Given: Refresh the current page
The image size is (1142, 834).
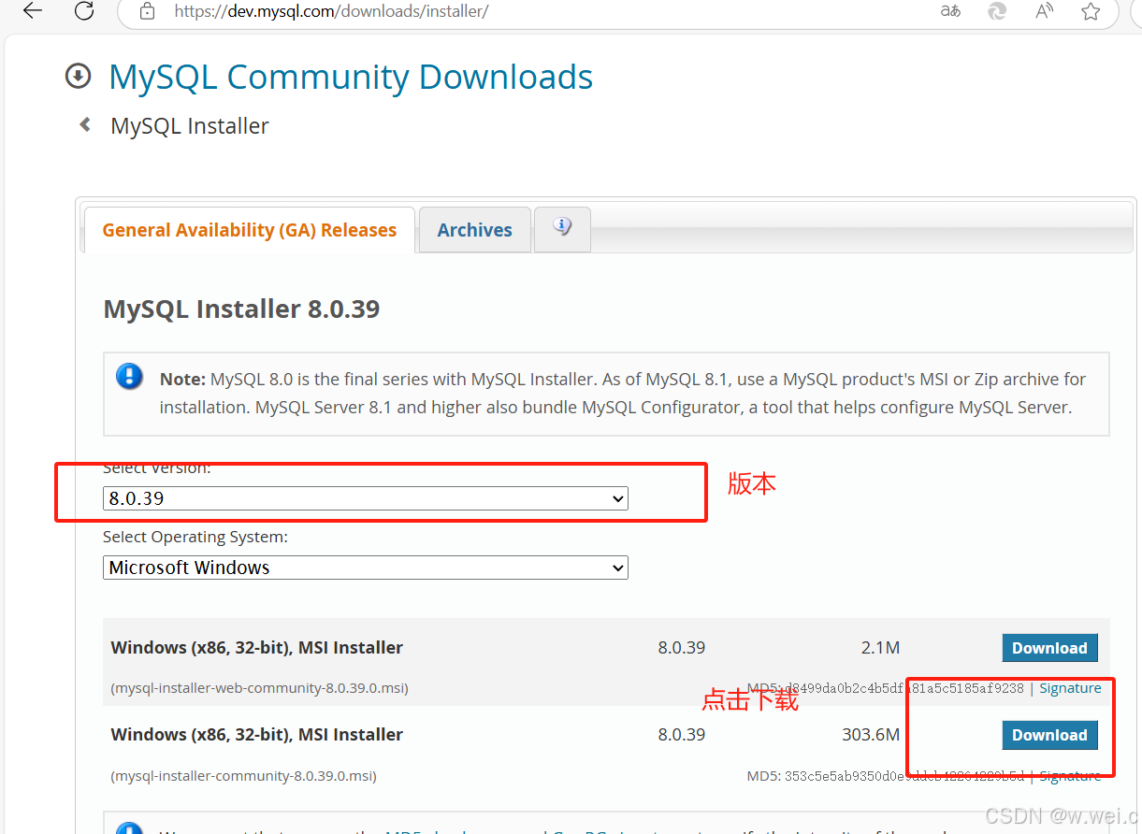Looking at the screenshot, I should 83,11.
